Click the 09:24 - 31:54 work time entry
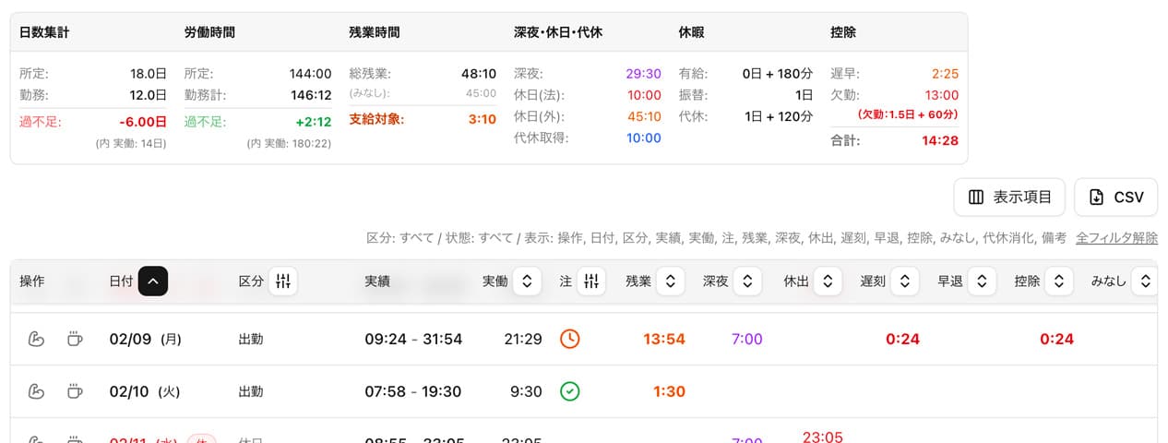This screenshot has height=443, width=1168. click(413, 339)
